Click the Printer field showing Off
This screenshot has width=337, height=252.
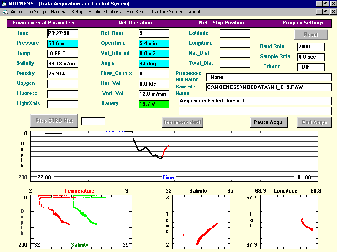(x=311, y=67)
